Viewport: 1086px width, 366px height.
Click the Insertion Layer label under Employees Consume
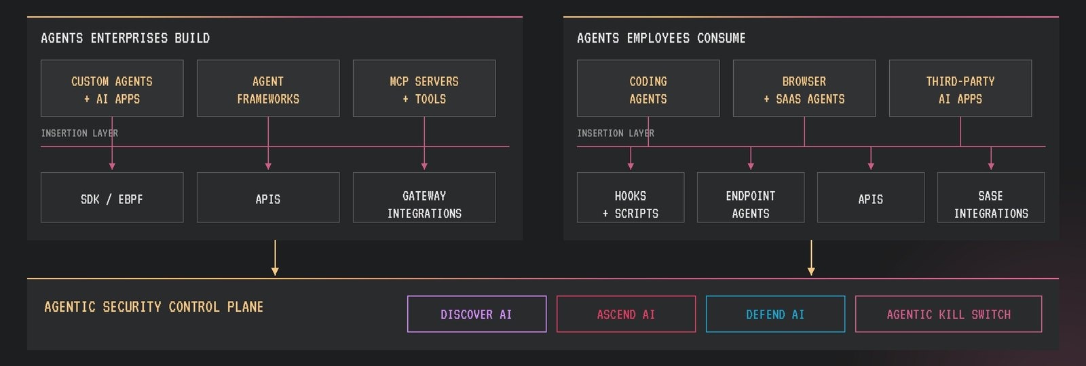point(616,133)
